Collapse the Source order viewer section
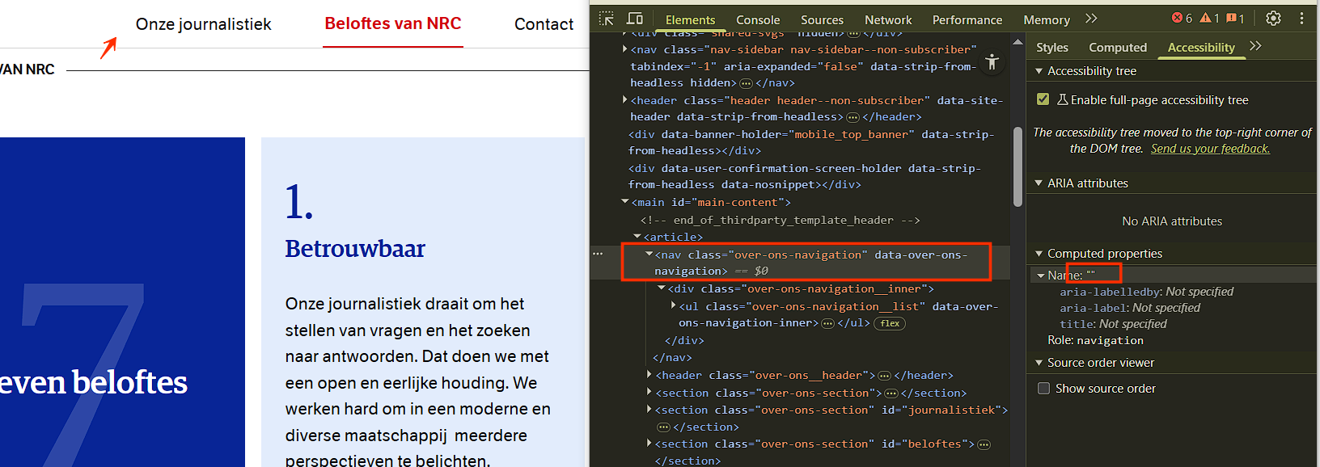Screen dimensions: 1320x467 [1039, 363]
